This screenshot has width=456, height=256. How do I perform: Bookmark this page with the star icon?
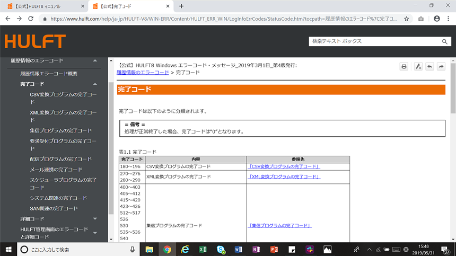(407, 18)
